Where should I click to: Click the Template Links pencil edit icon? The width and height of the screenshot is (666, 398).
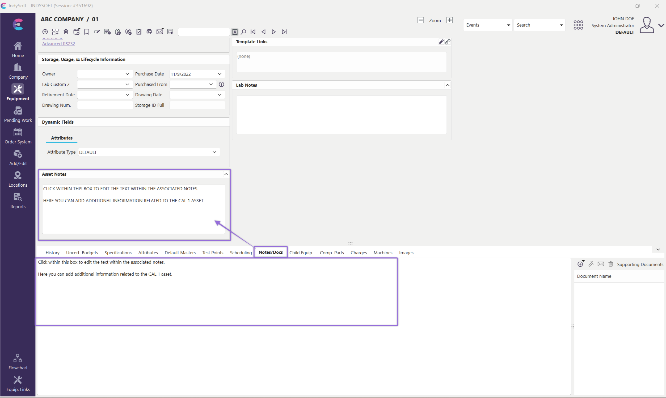[x=441, y=42]
